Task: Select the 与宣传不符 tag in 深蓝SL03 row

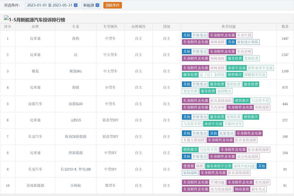Action: coord(260,101)
